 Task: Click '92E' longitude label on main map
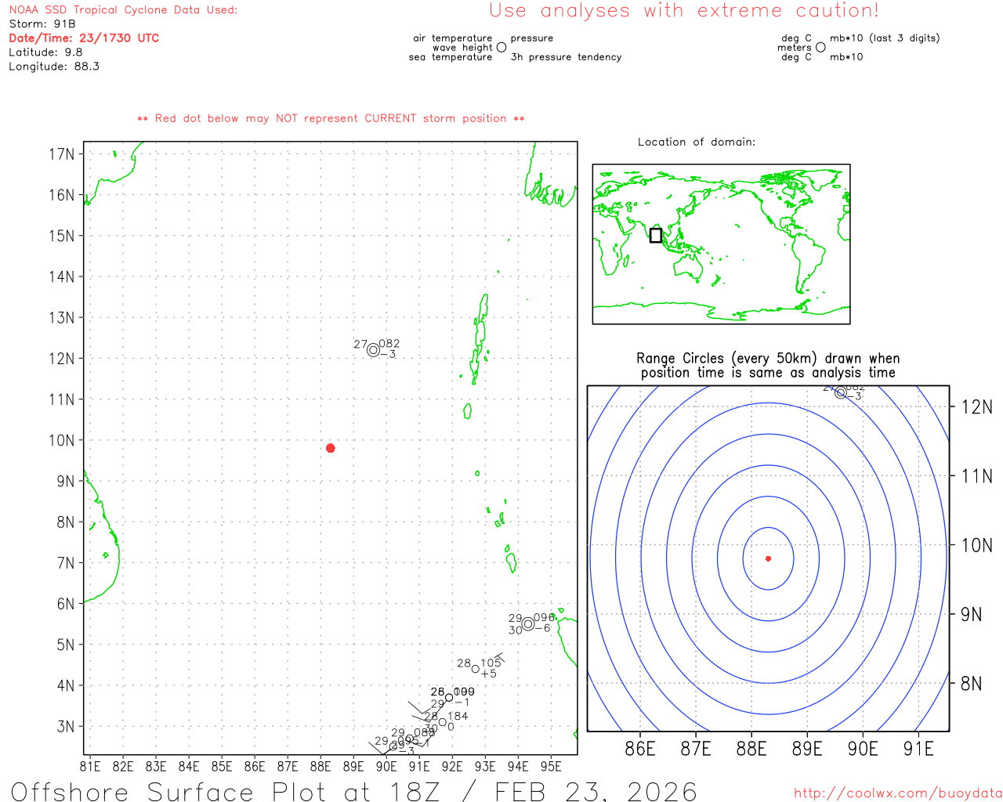pos(452,767)
